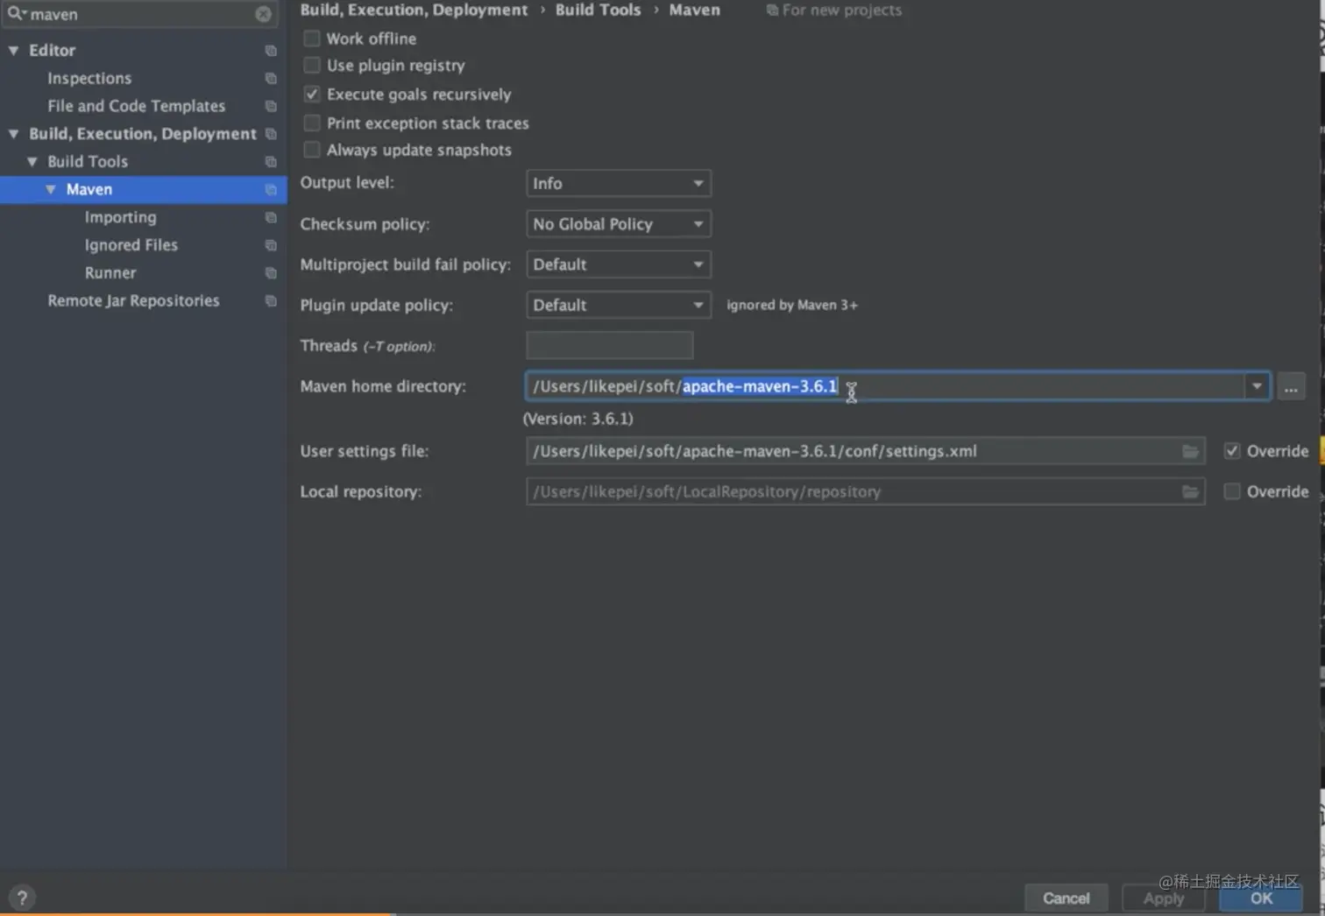Open Maven home directory dropdown arrow
The image size is (1325, 916).
coord(1257,386)
